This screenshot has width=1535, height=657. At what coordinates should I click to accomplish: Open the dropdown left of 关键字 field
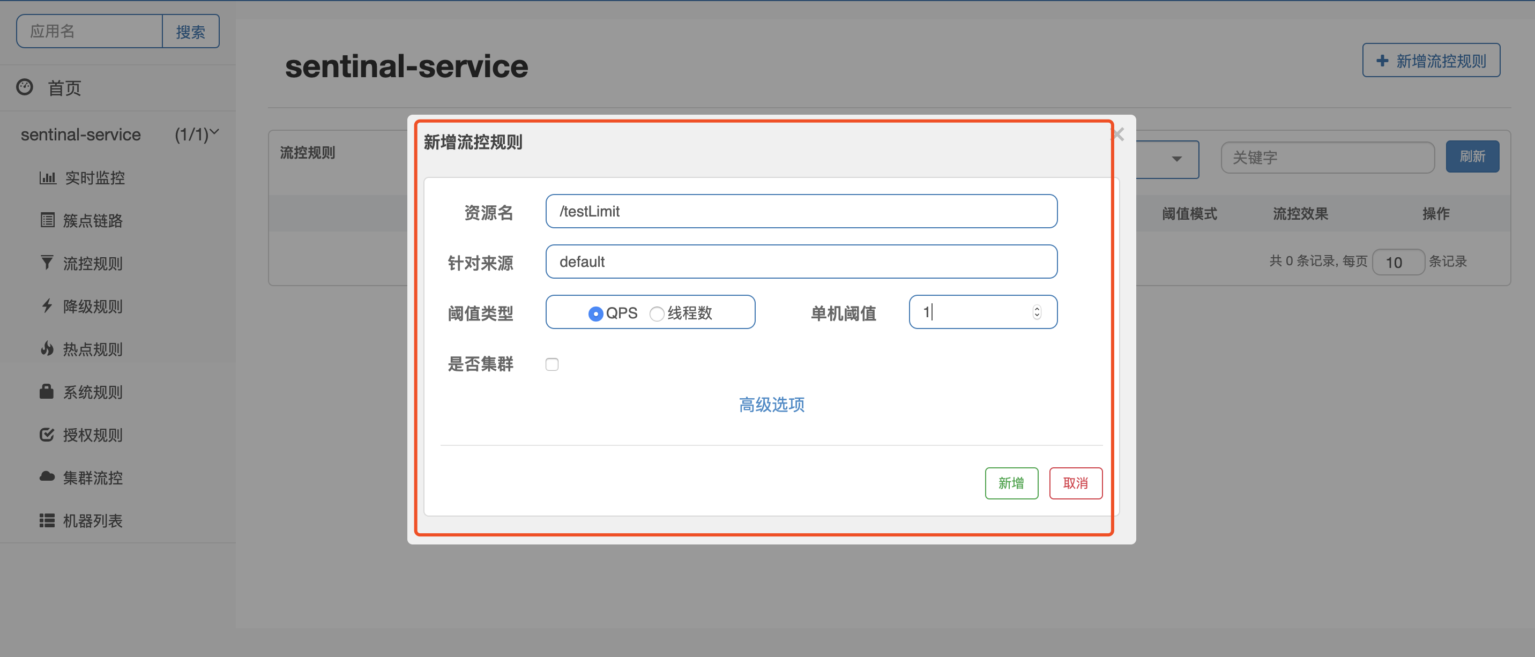tap(1177, 159)
